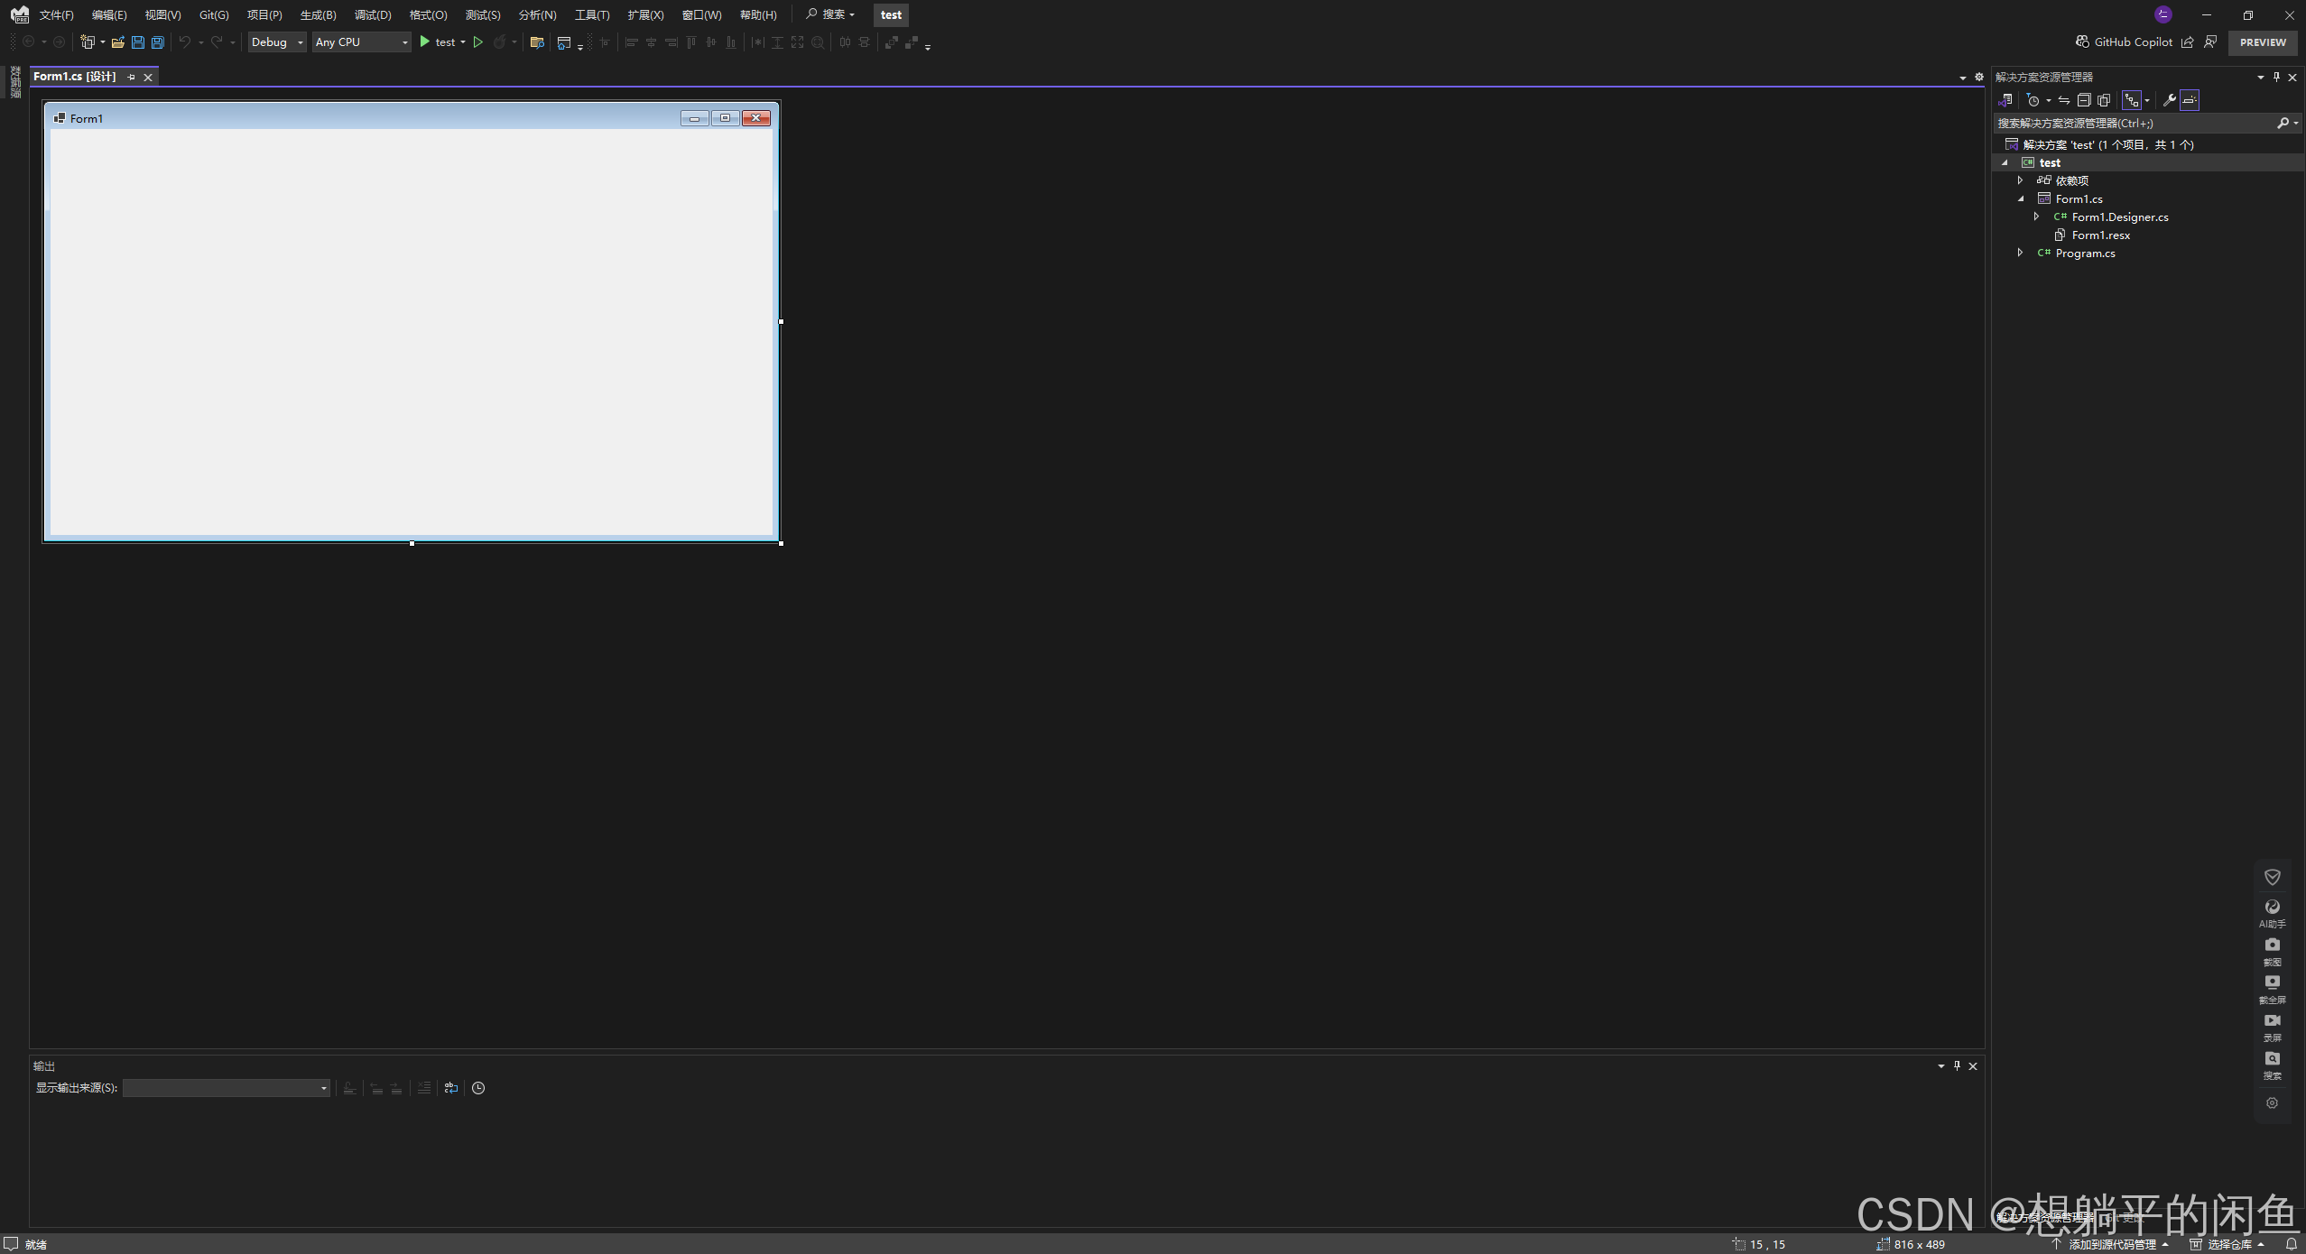
Task: Open Properties wrench icon in Solution Explorer
Action: 2170,100
